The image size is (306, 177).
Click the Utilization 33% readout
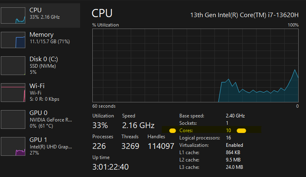point(100,125)
